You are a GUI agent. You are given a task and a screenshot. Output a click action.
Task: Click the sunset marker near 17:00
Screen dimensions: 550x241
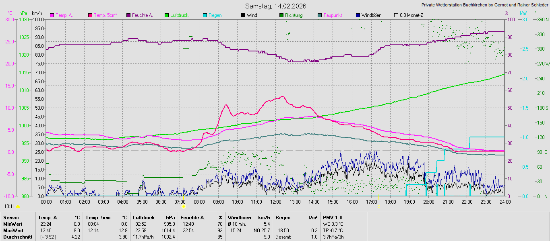click(x=378, y=206)
